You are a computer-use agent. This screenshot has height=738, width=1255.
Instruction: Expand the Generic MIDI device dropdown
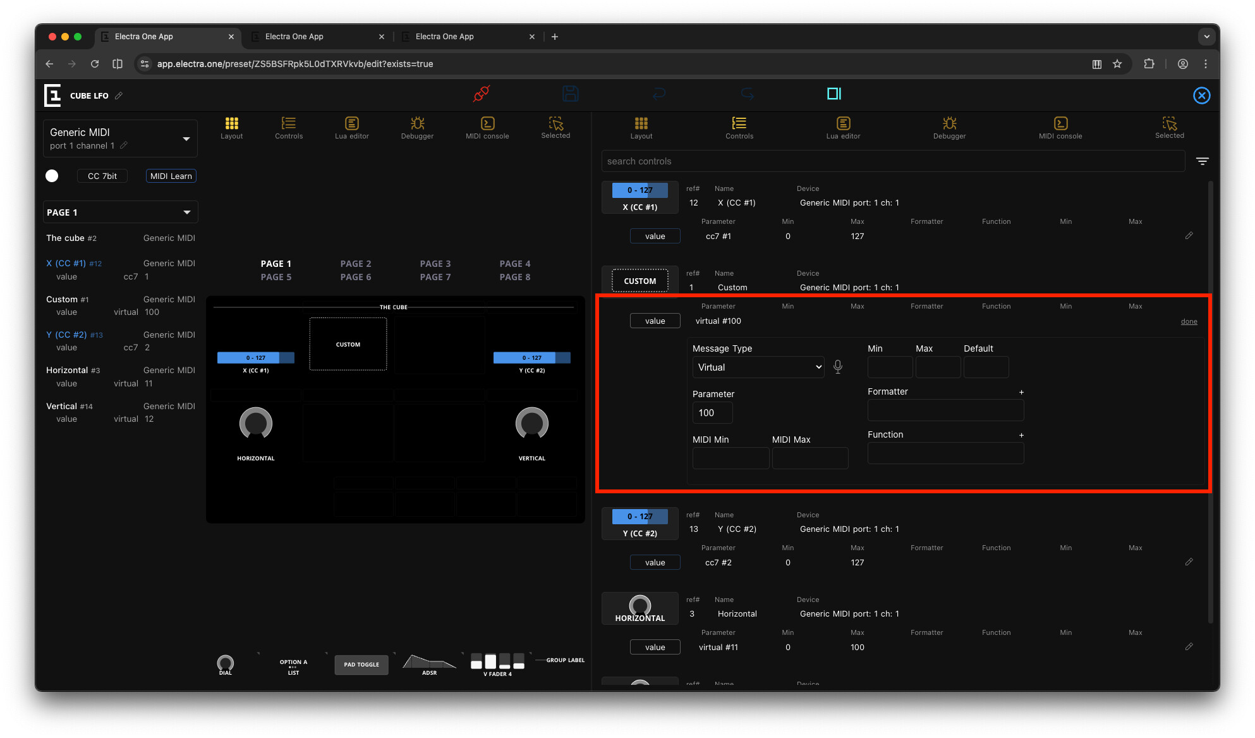click(186, 138)
